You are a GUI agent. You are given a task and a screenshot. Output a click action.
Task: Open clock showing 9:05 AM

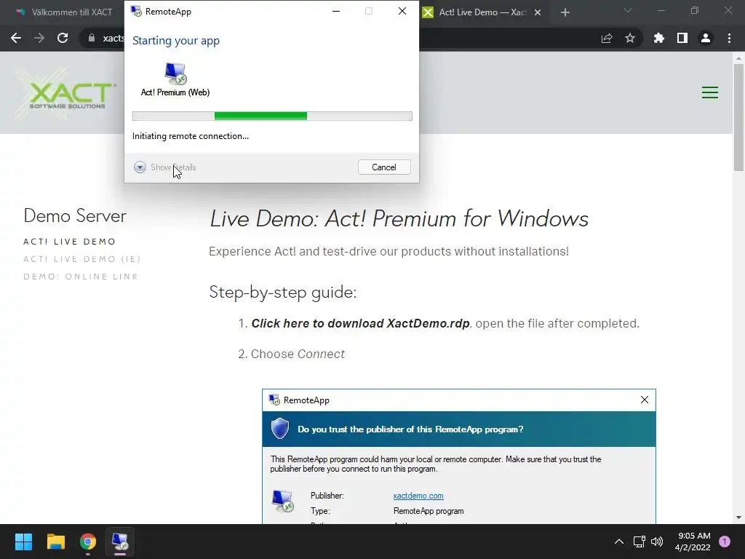693,542
